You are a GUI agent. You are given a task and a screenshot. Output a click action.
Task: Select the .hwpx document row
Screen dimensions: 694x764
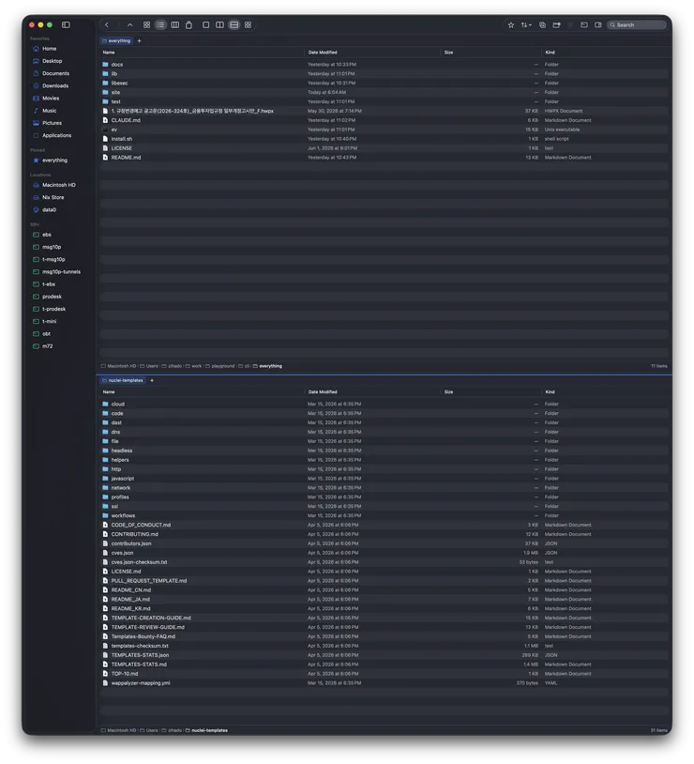[x=385, y=111]
